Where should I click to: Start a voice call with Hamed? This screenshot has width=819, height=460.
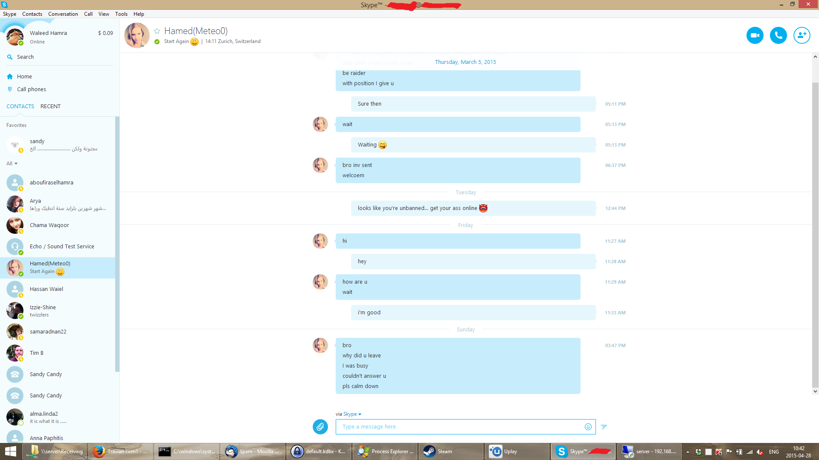click(x=778, y=35)
